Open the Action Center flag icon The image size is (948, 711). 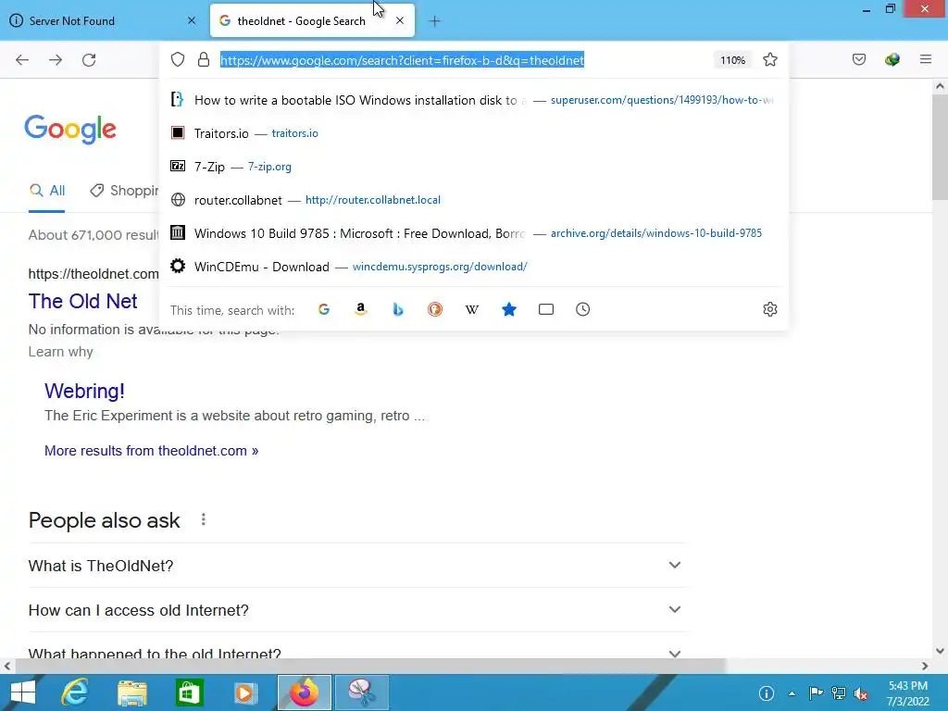coord(816,693)
